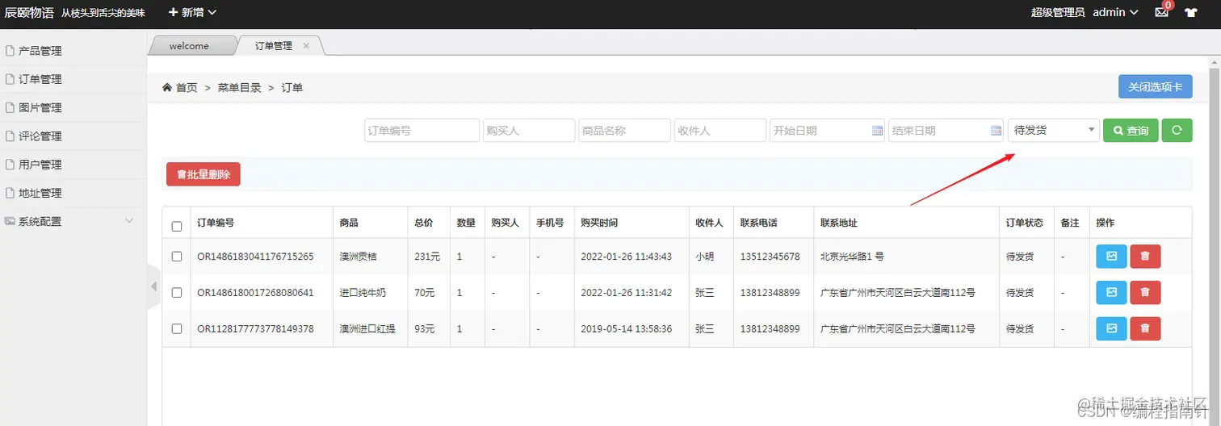The height and width of the screenshot is (426, 1221).
Task: Check the box for order OR1486180017268080641
Action: click(177, 293)
